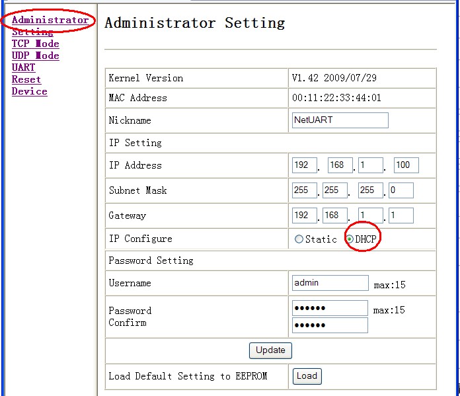Focus the Nickname field containing NetUART
Image resolution: width=460 pixels, height=396 pixels.
[340, 120]
